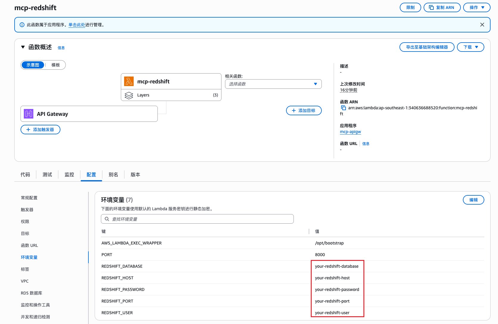The height and width of the screenshot is (324, 498).
Task: Click the your-redshift-database value
Action: [x=337, y=266]
